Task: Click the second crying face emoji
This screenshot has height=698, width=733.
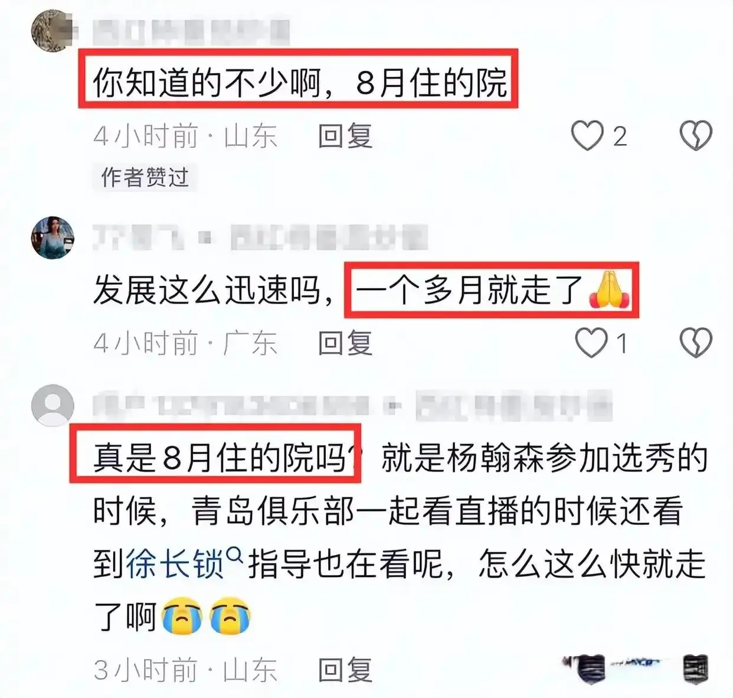Action: coord(231,616)
